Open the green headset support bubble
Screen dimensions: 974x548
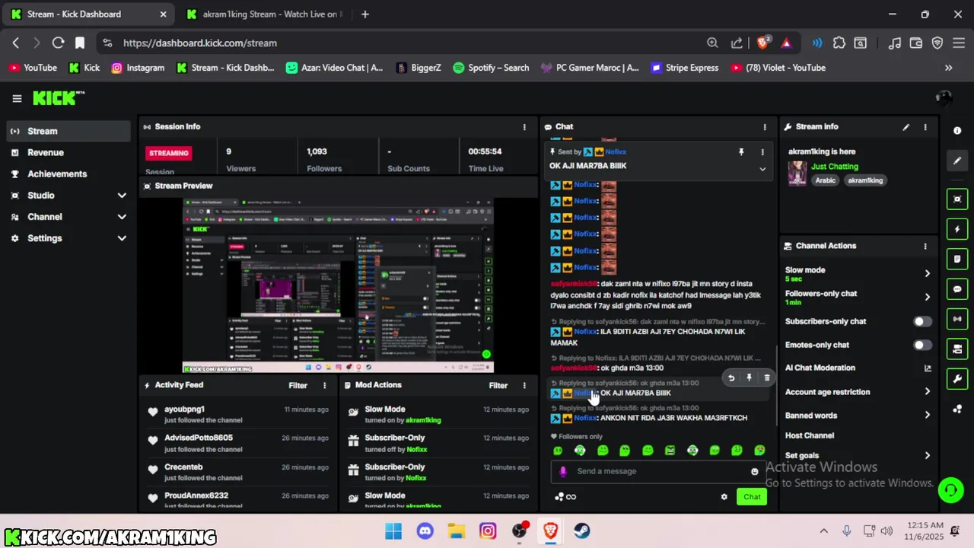tap(950, 490)
